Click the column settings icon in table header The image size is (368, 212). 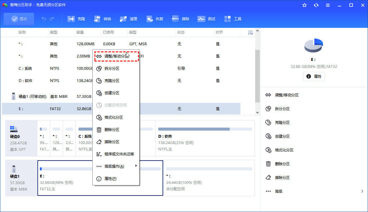coord(250,32)
